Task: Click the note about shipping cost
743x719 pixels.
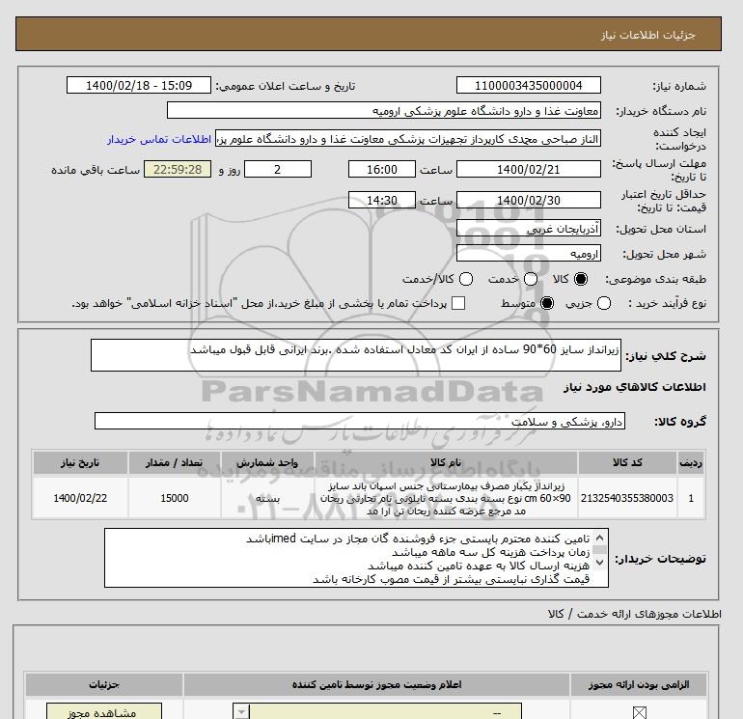Action: [479, 566]
